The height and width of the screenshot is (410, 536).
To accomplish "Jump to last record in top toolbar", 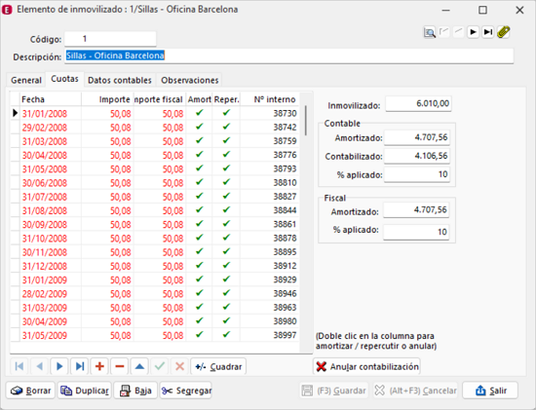I will tap(488, 32).
